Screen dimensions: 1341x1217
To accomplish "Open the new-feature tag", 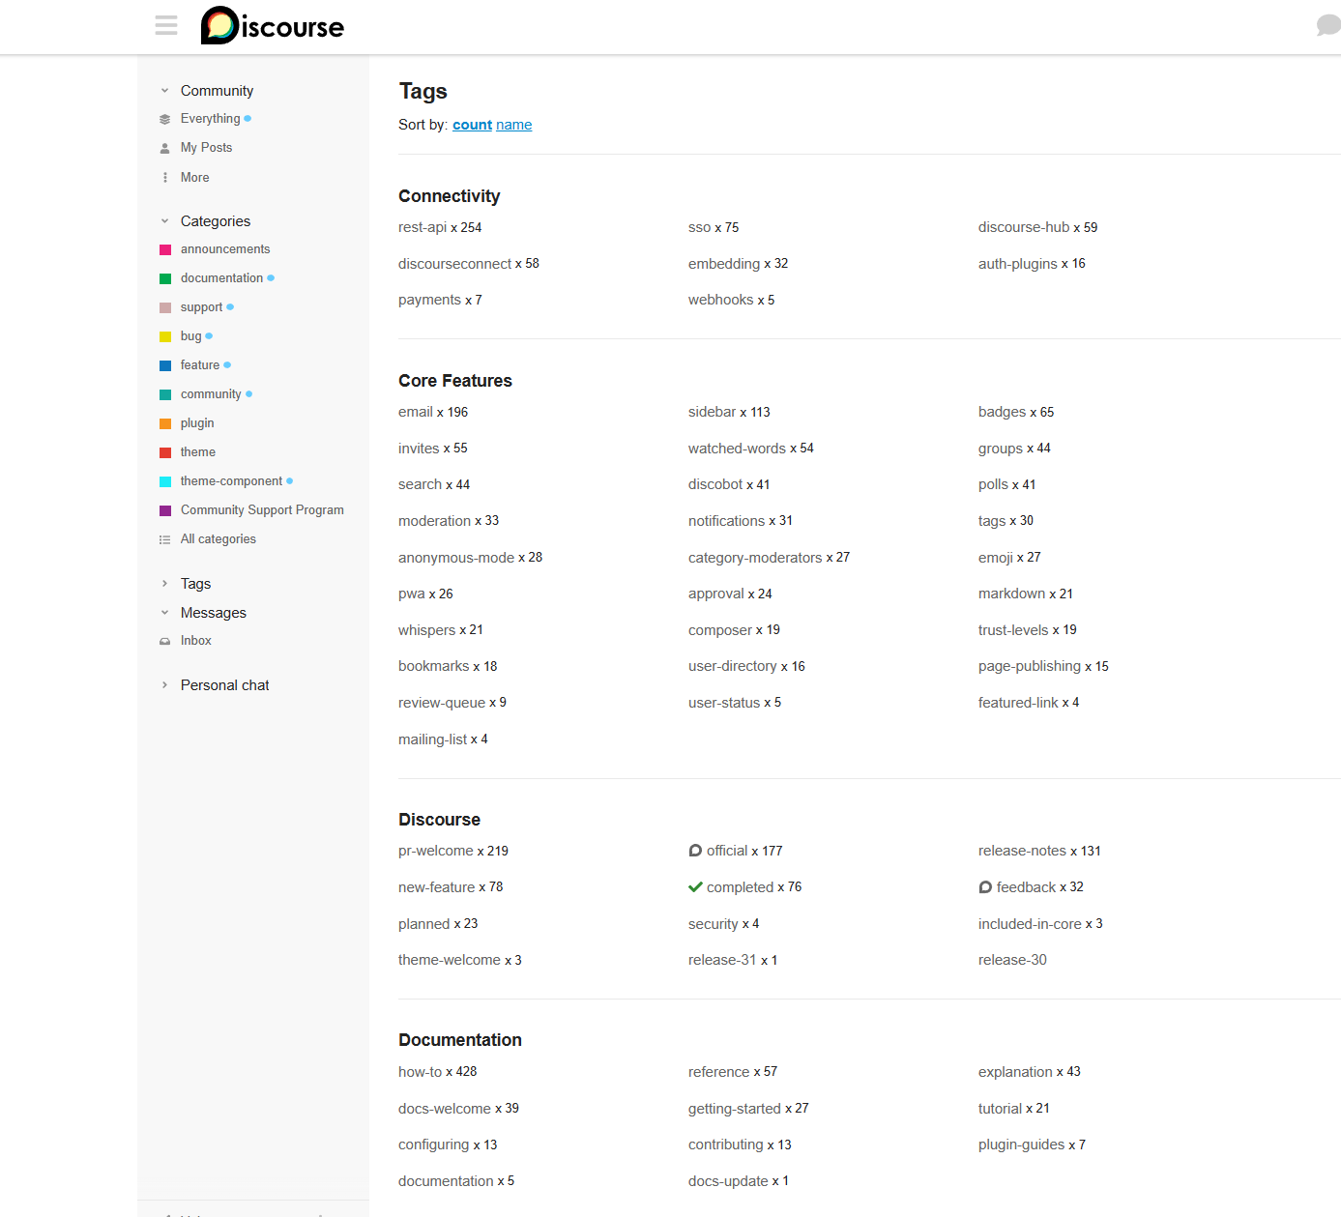I will point(436,887).
